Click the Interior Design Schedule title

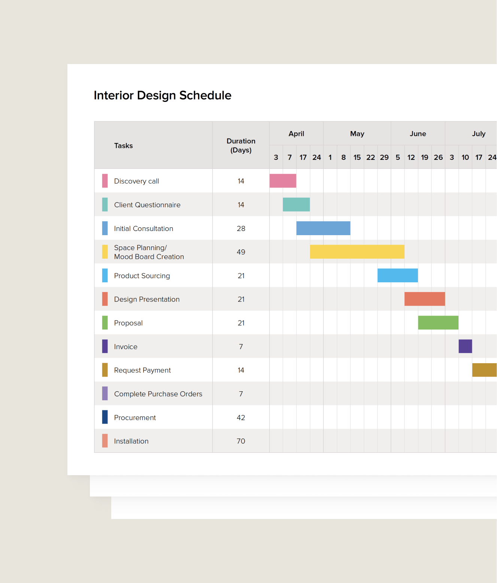tap(163, 95)
